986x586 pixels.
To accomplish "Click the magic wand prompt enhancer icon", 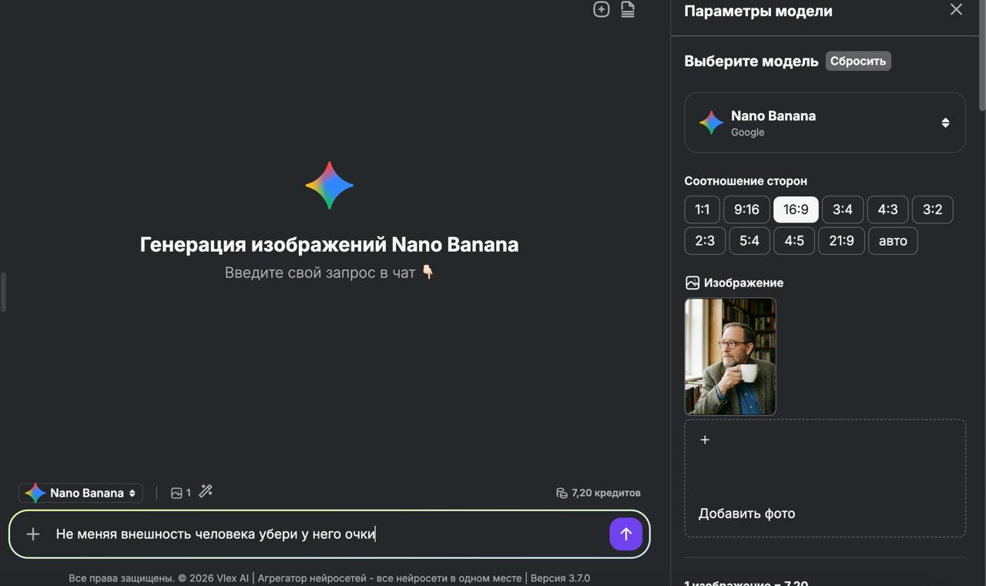I will tap(206, 491).
